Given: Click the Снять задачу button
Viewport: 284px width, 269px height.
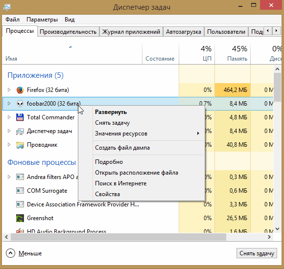Looking at the screenshot, I should [257, 253].
